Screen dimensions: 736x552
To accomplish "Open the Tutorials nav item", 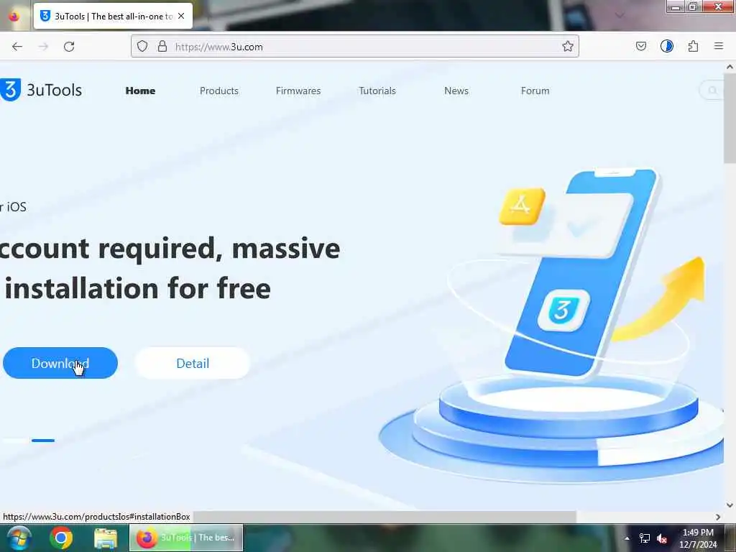I will (x=377, y=91).
